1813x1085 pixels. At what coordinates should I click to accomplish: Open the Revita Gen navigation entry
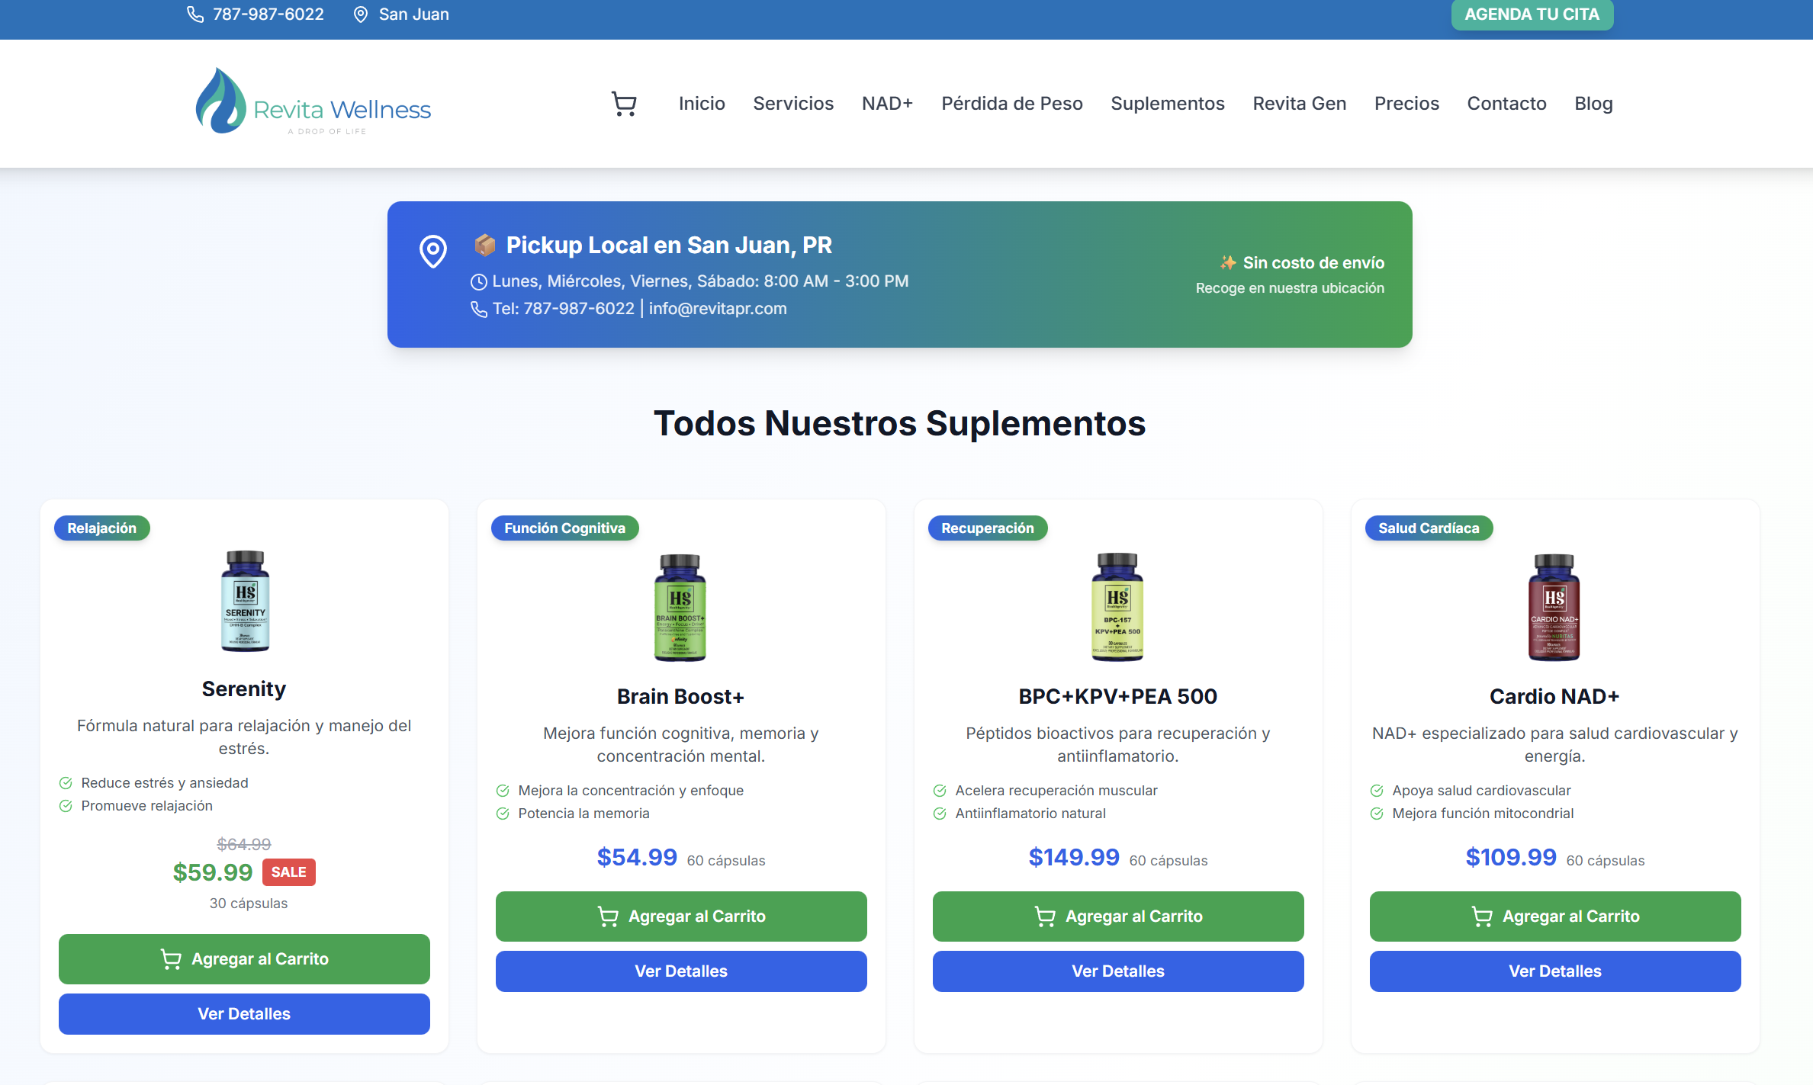click(x=1299, y=103)
